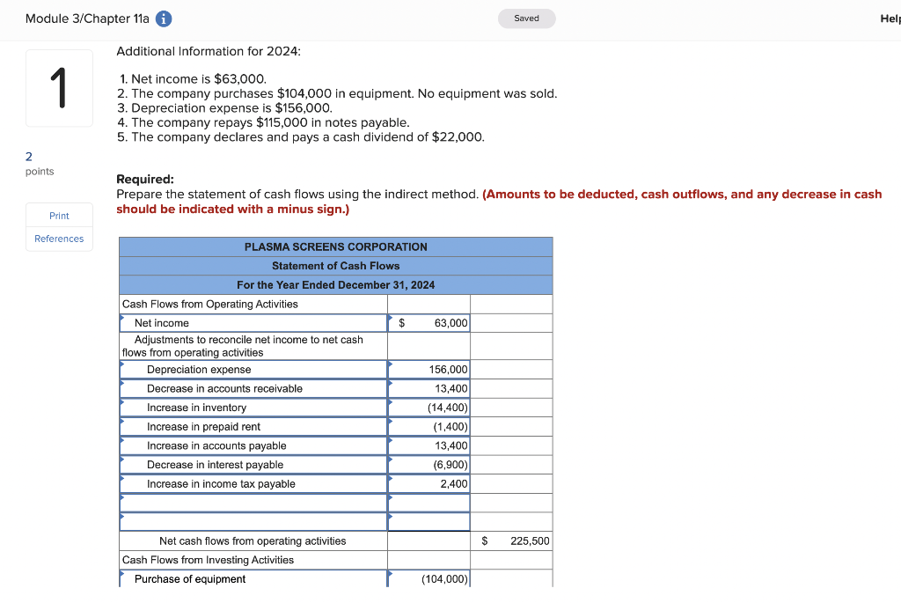Click the Saved status button
The height and width of the screenshot is (603, 901).
tap(526, 18)
